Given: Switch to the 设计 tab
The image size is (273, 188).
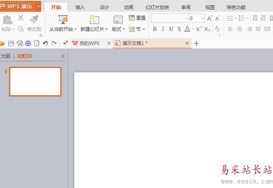Looking at the screenshot, I should click(104, 7).
